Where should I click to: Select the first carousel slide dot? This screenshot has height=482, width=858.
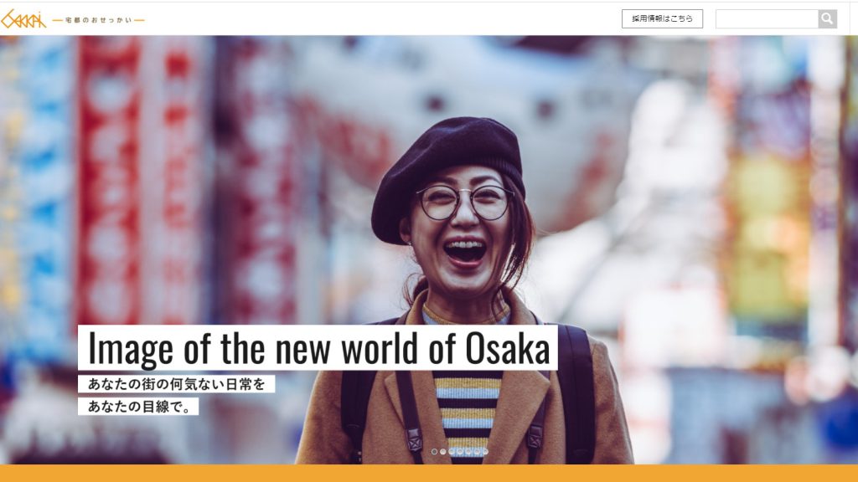435,451
